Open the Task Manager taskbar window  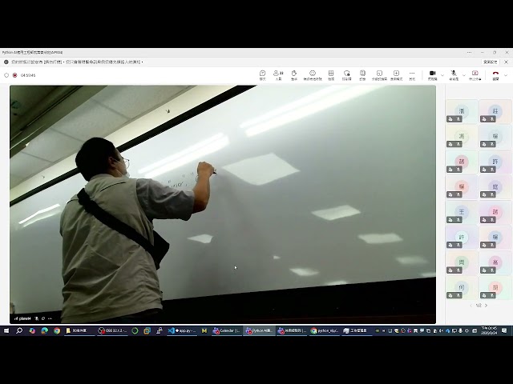pyautogui.click(x=356, y=330)
